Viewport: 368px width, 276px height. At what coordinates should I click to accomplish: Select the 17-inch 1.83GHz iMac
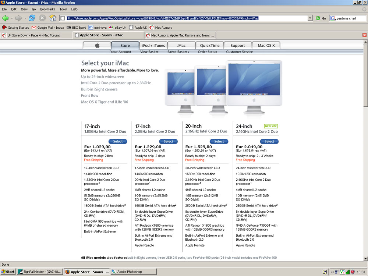[118, 141]
